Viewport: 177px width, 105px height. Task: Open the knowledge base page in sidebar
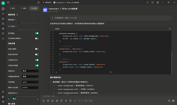[3, 33]
